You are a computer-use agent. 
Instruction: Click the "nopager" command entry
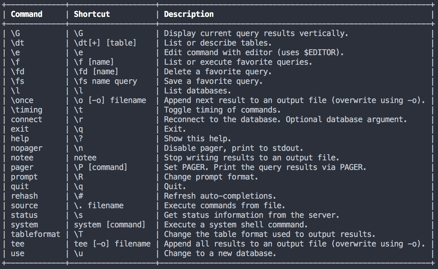click(x=26, y=148)
